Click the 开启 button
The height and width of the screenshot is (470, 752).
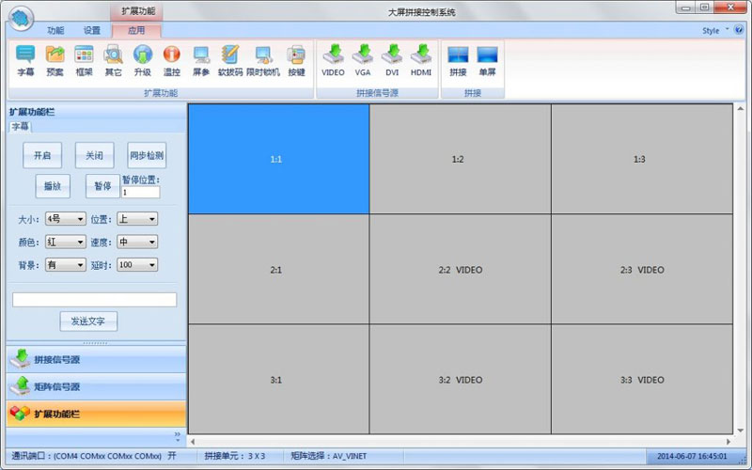click(42, 155)
